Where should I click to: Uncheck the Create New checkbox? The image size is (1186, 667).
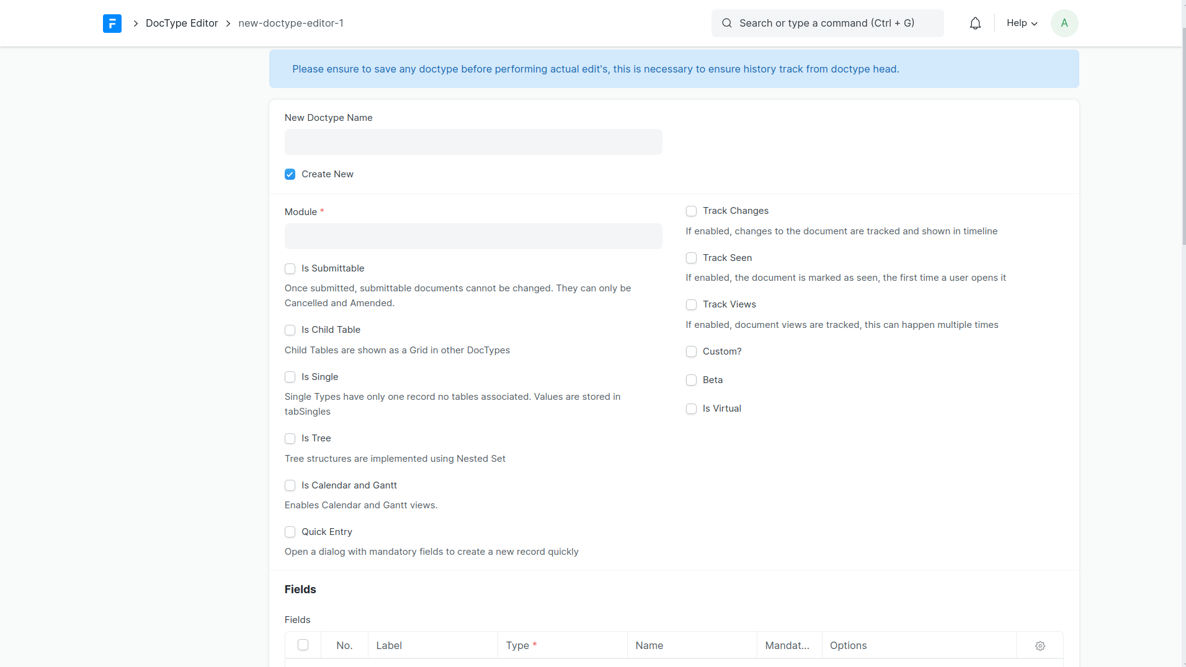(290, 174)
